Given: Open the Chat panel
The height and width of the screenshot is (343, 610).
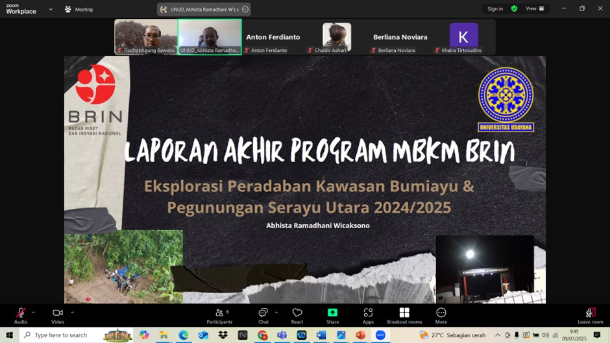Looking at the screenshot, I should [x=263, y=315].
